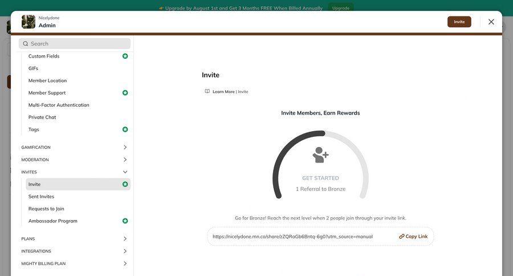Click the add-person icon in the gauge
513x276 pixels.
click(x=320, y=155)
